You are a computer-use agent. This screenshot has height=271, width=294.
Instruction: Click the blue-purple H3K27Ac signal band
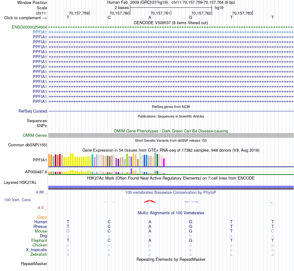(171, 187)
